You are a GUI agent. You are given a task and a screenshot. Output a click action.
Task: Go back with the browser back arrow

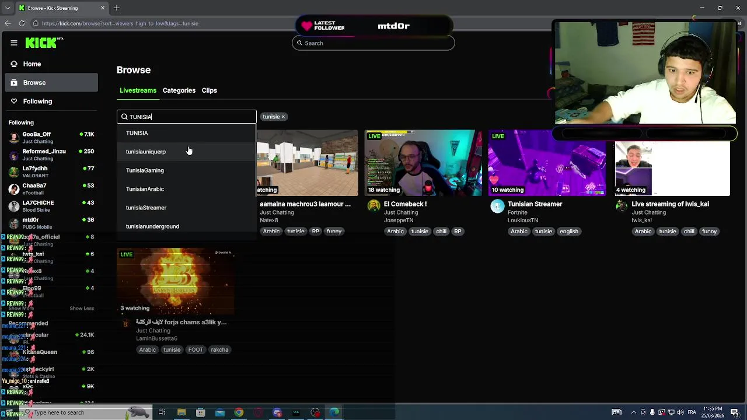[7, 23]
